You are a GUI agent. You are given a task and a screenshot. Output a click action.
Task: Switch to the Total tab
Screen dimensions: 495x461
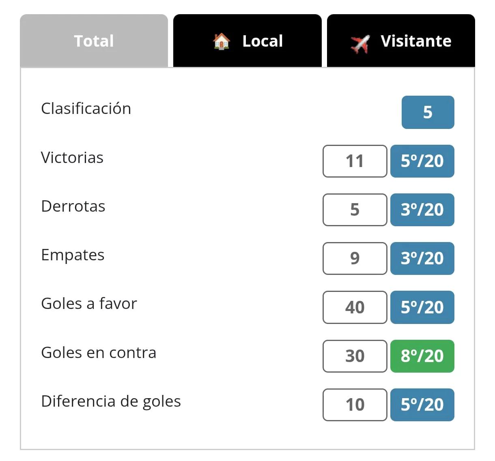tap(94, 41)
